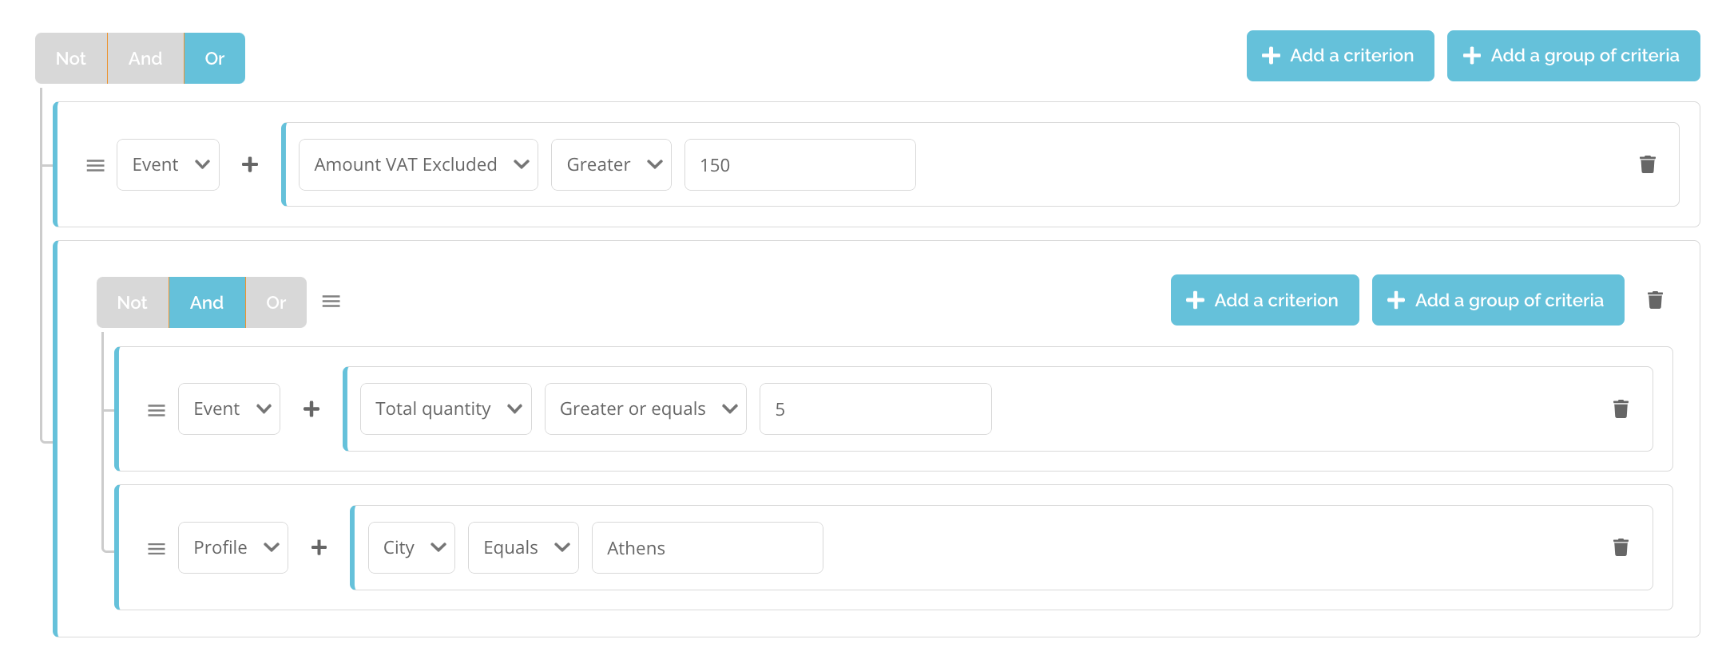Click nested Add a group of criteria button
Viewport: 1722px width, 659px height.
click(1498, 300)
